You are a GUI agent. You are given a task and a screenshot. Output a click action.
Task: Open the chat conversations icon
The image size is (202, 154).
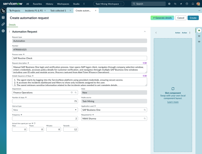(x=175, y=4)
